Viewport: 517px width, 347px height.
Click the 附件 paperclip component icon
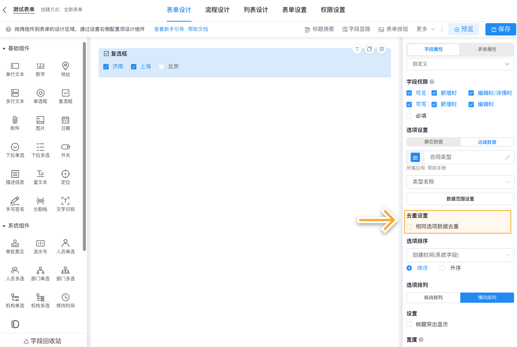[x=15, y=120]
